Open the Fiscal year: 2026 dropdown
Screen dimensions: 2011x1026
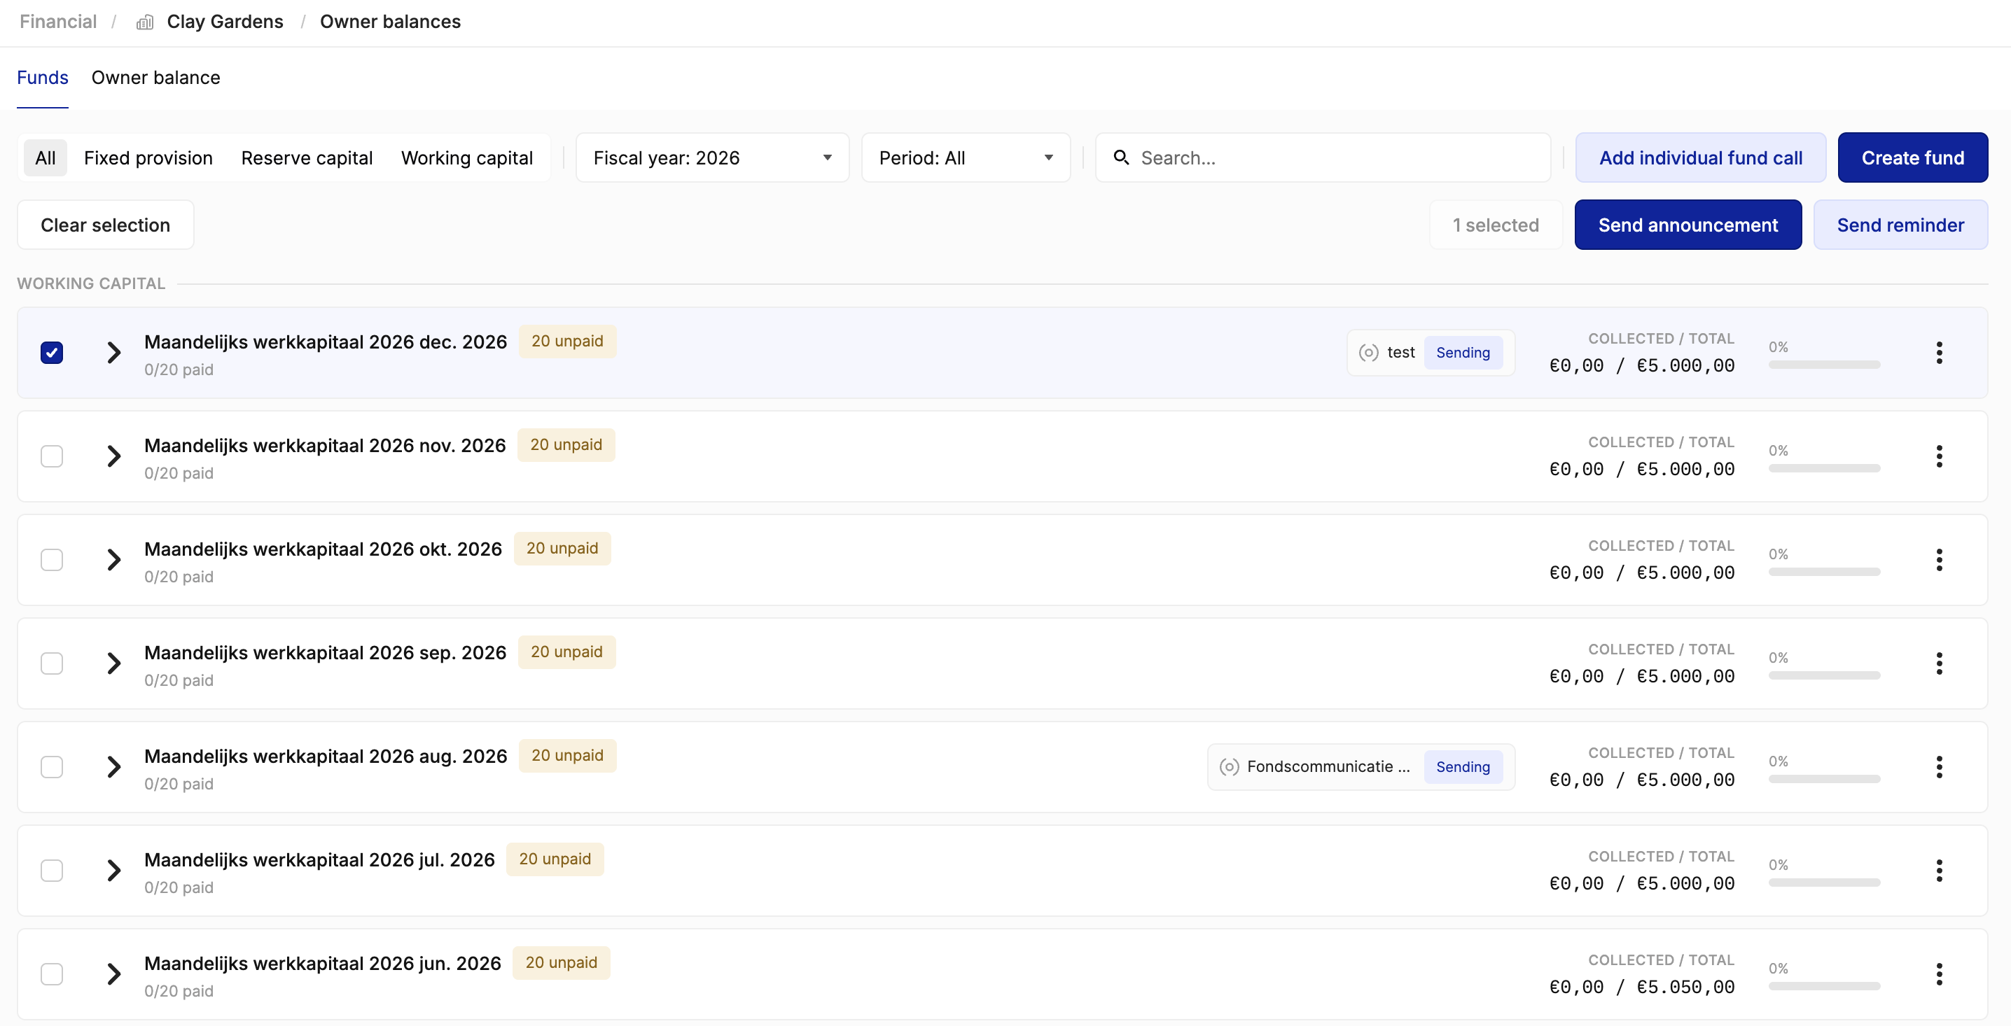[712, 157]
